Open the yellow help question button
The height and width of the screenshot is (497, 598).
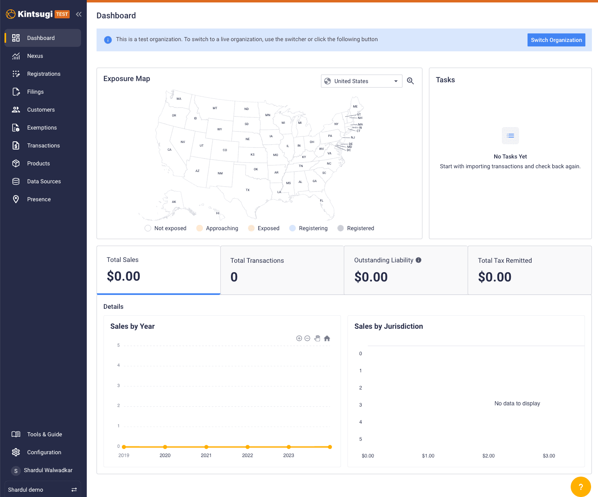[x=581, y=487]
